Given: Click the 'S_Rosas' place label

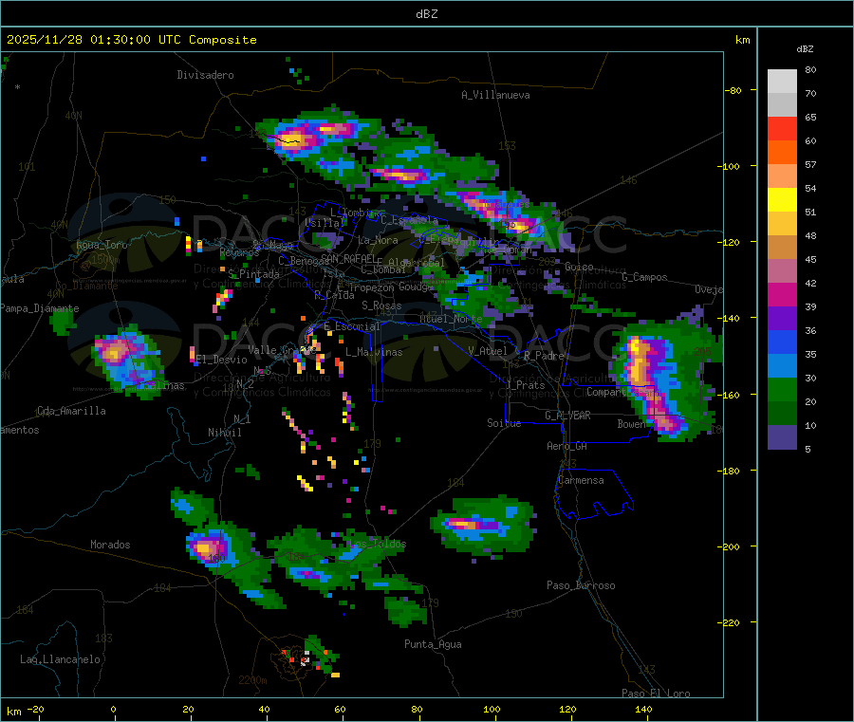Looking at the screenshot, I should point(381,305).
